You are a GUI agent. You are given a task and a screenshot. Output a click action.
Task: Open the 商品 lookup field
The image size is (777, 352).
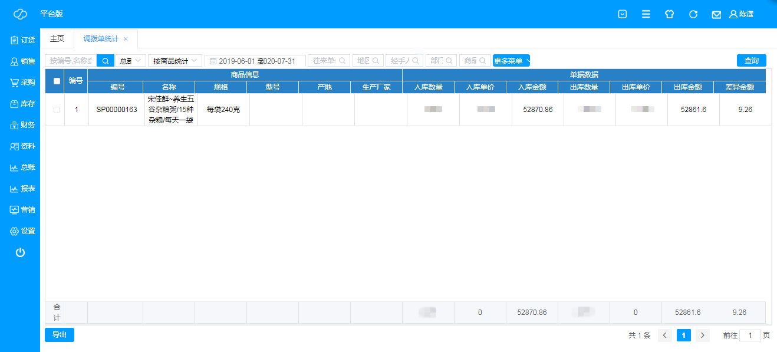[475, 61]
